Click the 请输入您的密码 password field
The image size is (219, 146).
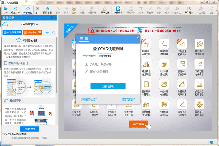click(110, 71)
